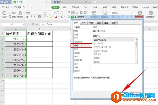The width and height of the screenshot is (158, 105).
Task: Open the font name dropdown 宋体
Action: [44, 13]
